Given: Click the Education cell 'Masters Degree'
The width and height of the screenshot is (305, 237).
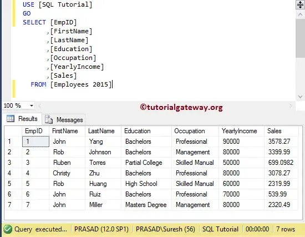Looking at the screenshot, I should pyautogui.click(x=146, y=204).
